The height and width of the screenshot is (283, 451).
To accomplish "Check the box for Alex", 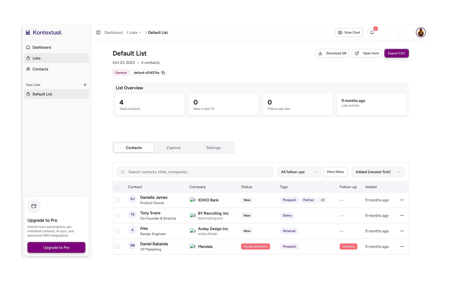I will pos(117,231).
